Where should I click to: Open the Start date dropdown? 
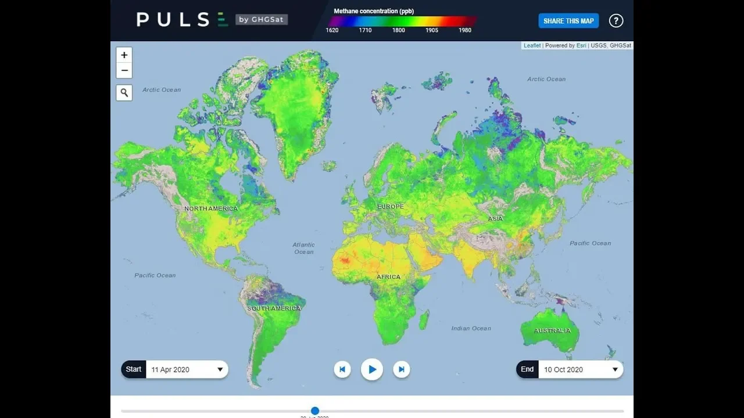pyautogui.click(x=187, y=369)
